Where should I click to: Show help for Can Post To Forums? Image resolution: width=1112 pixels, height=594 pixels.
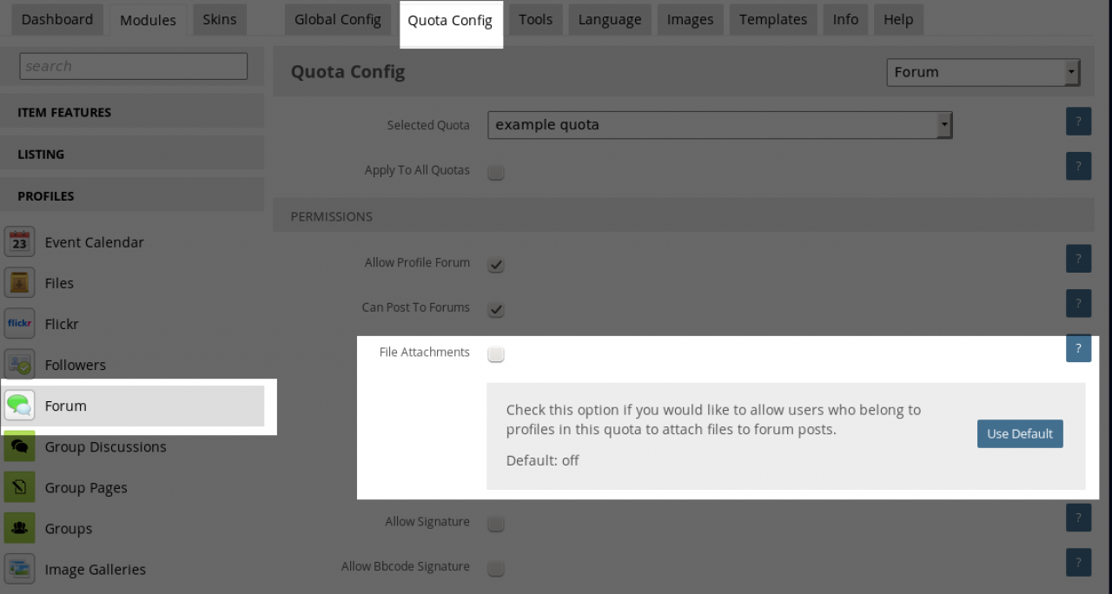click(x=1078, y=303)
